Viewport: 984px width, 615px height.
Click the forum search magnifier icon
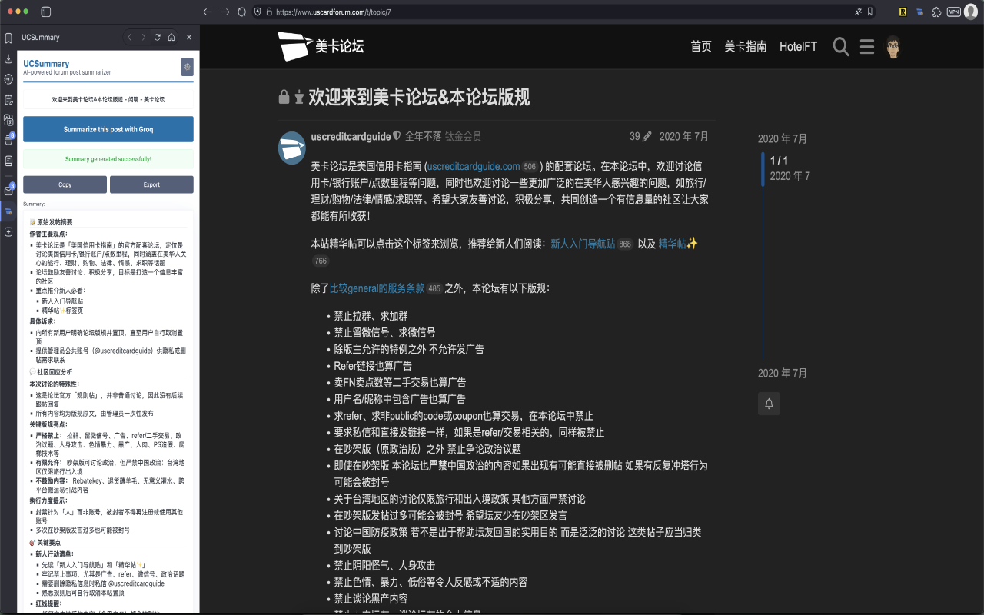pyautogui.click(x=840, y=46)
